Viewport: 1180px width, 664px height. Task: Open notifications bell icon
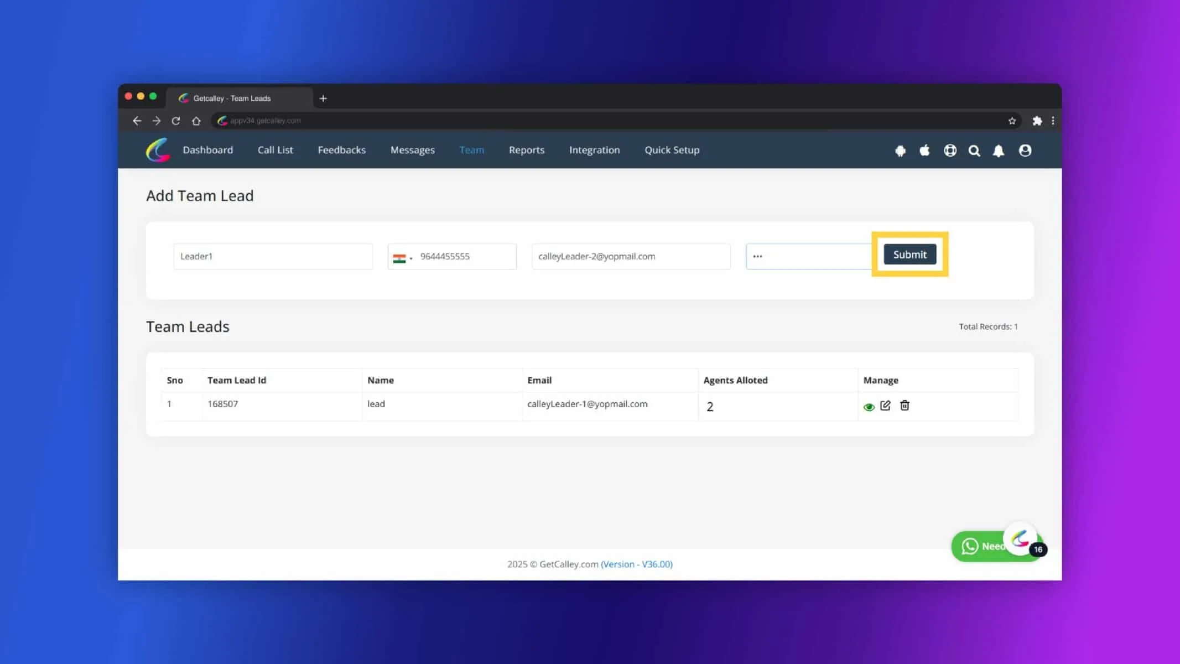click(x=999, y=151)
